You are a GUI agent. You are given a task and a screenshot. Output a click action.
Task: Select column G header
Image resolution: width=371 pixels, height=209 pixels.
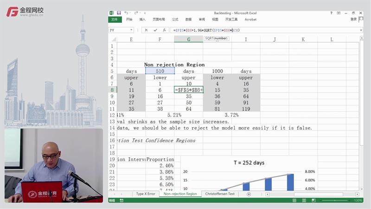coord(189,39)
